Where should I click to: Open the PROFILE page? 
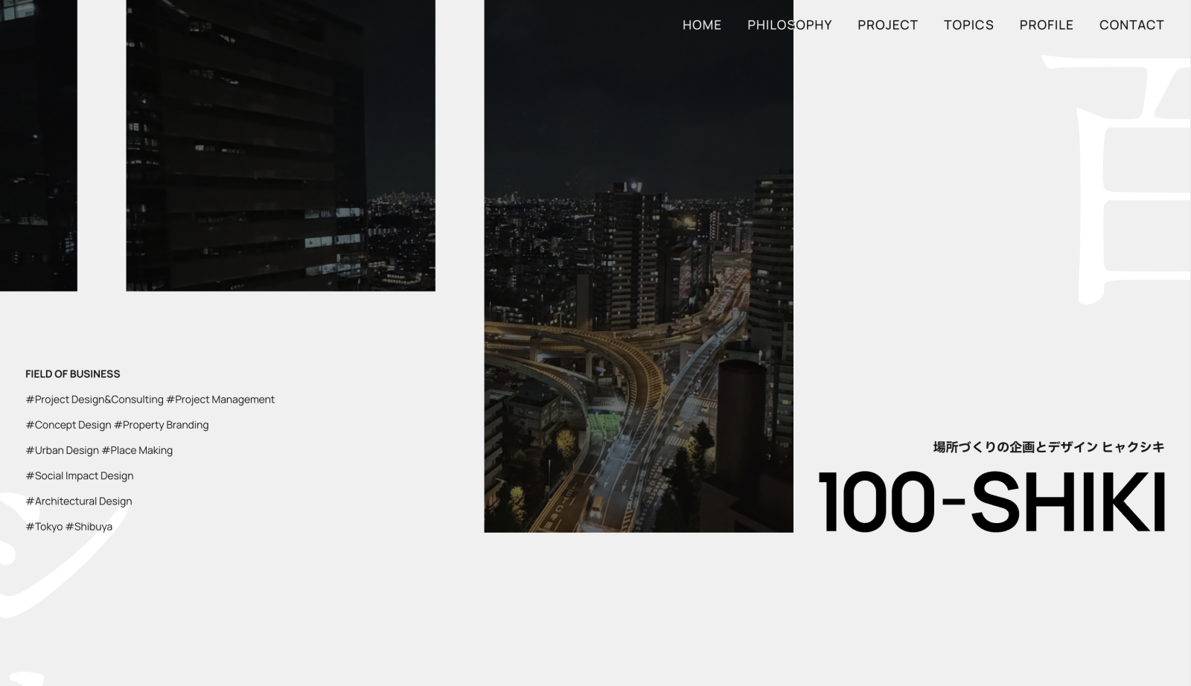1046,25
